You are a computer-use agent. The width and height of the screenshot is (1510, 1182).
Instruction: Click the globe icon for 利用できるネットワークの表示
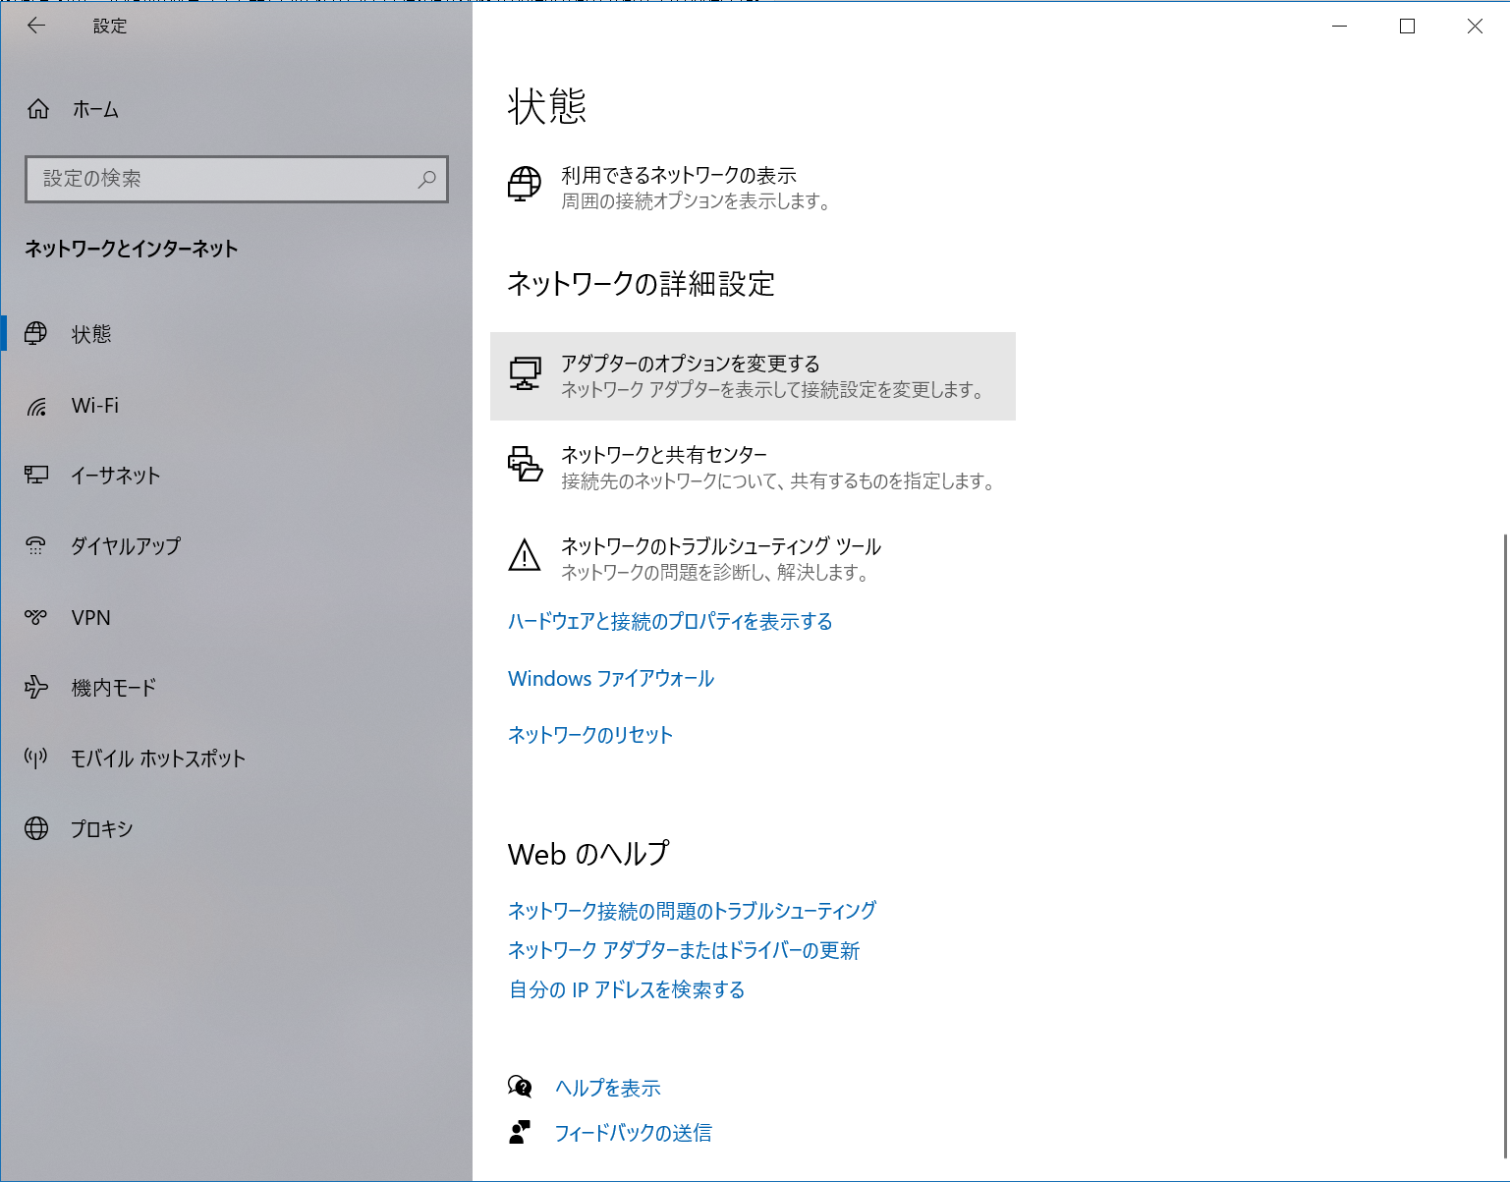pyautogui.click(x=525, y=184)
